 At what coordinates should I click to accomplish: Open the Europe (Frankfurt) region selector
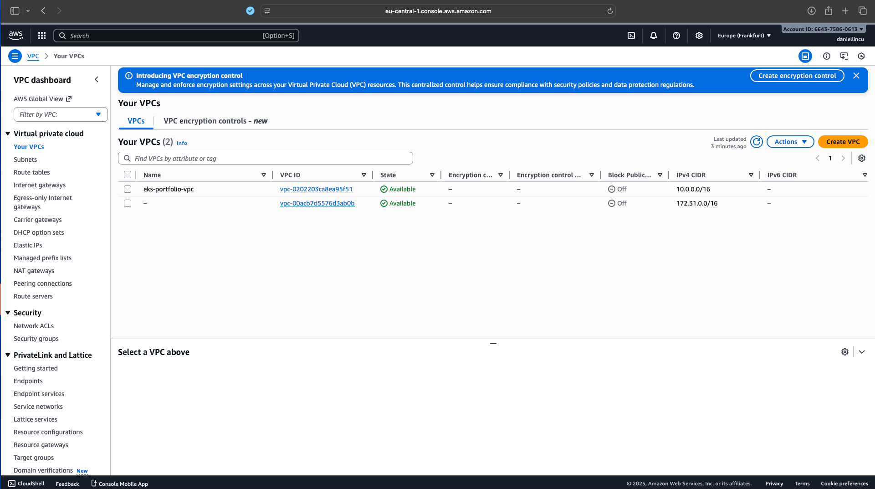[x=744, y=36]
